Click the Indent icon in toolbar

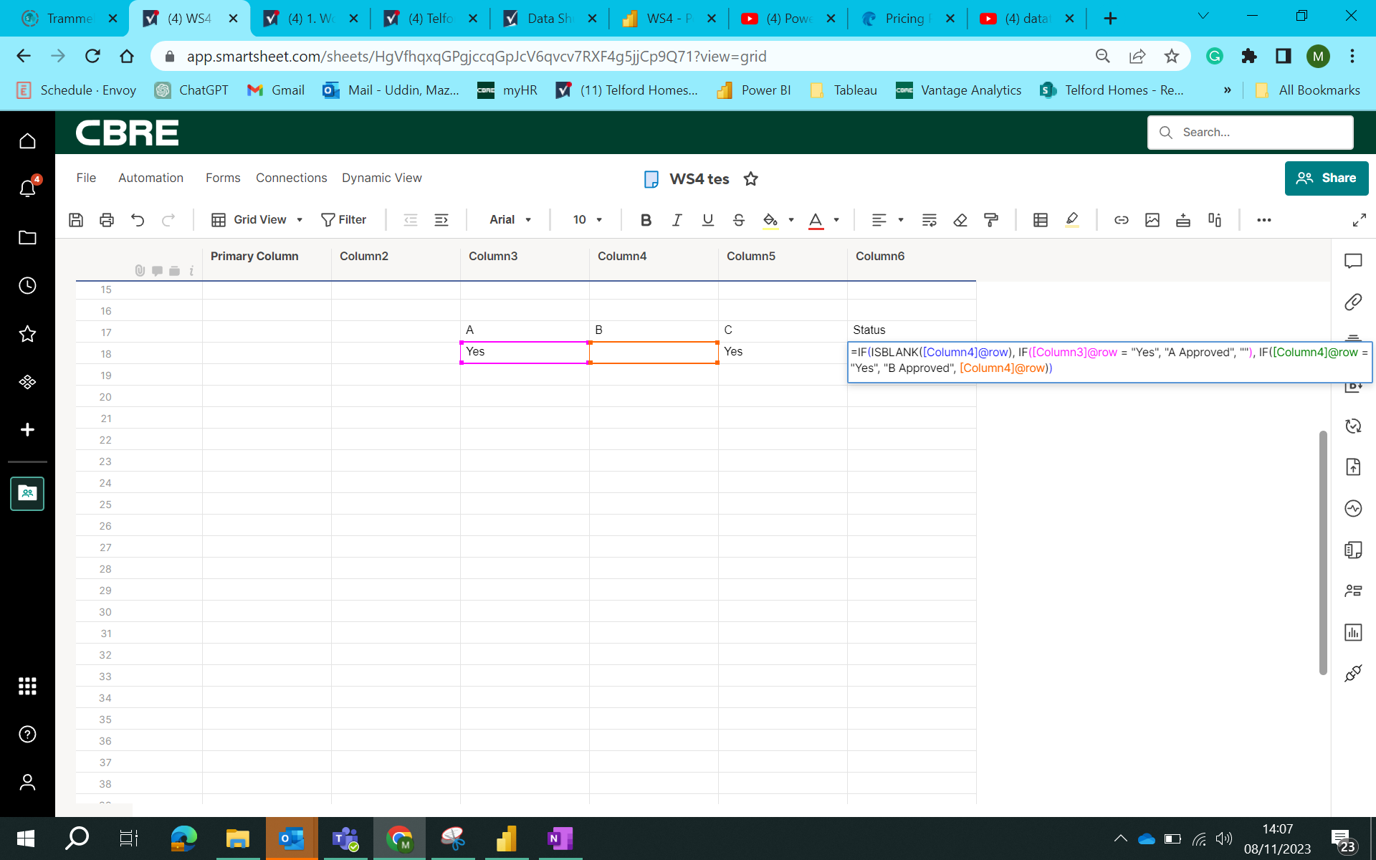(441, 220)
